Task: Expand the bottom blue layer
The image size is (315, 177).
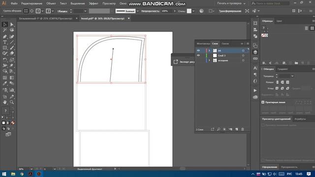Action: tap(209, 60)
